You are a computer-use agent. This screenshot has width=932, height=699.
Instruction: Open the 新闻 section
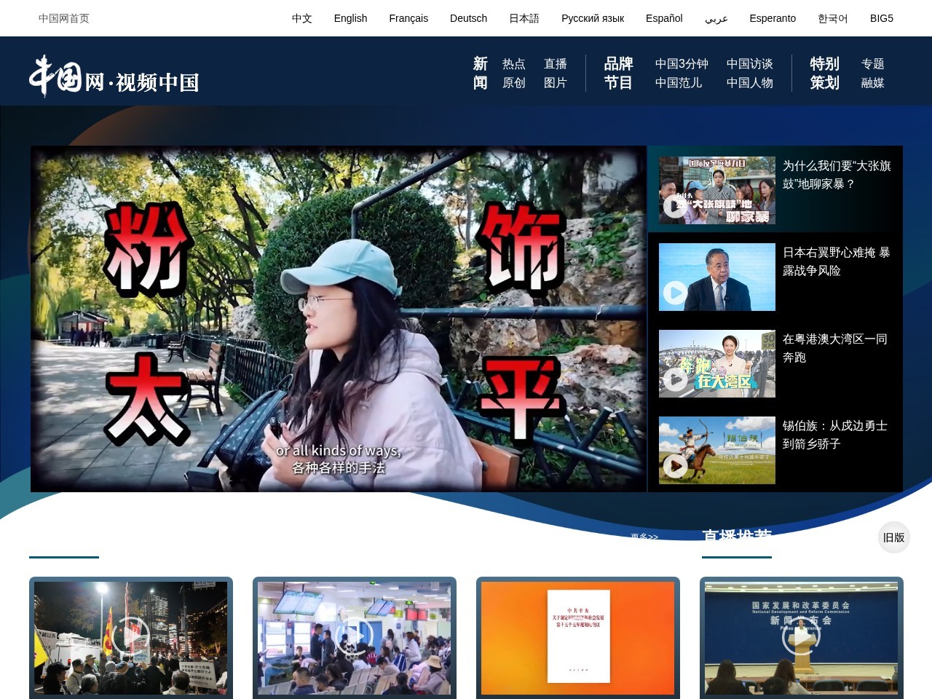pos(480,73)
